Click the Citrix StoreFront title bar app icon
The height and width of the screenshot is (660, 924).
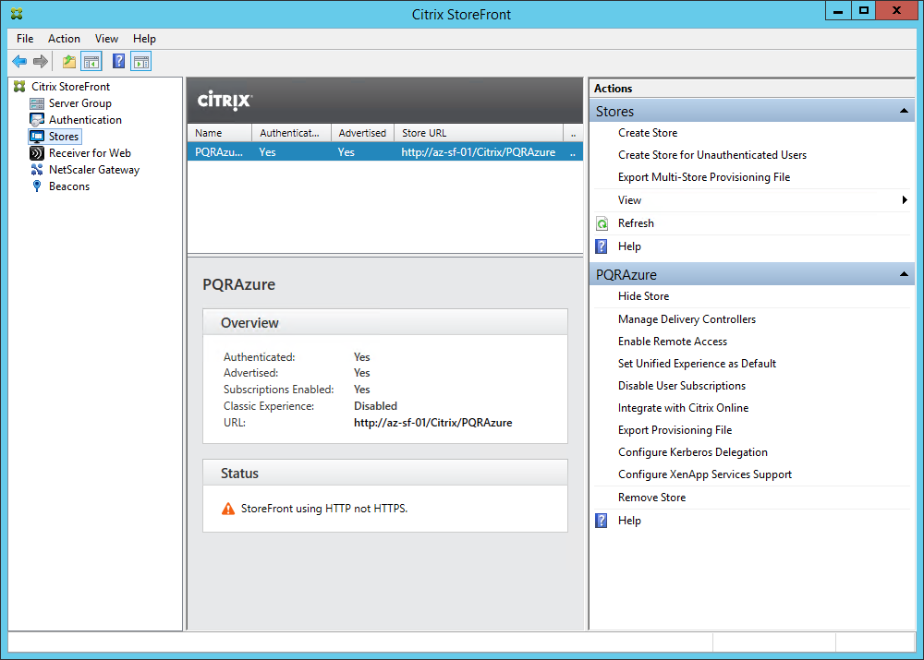(x=17, y=14)
